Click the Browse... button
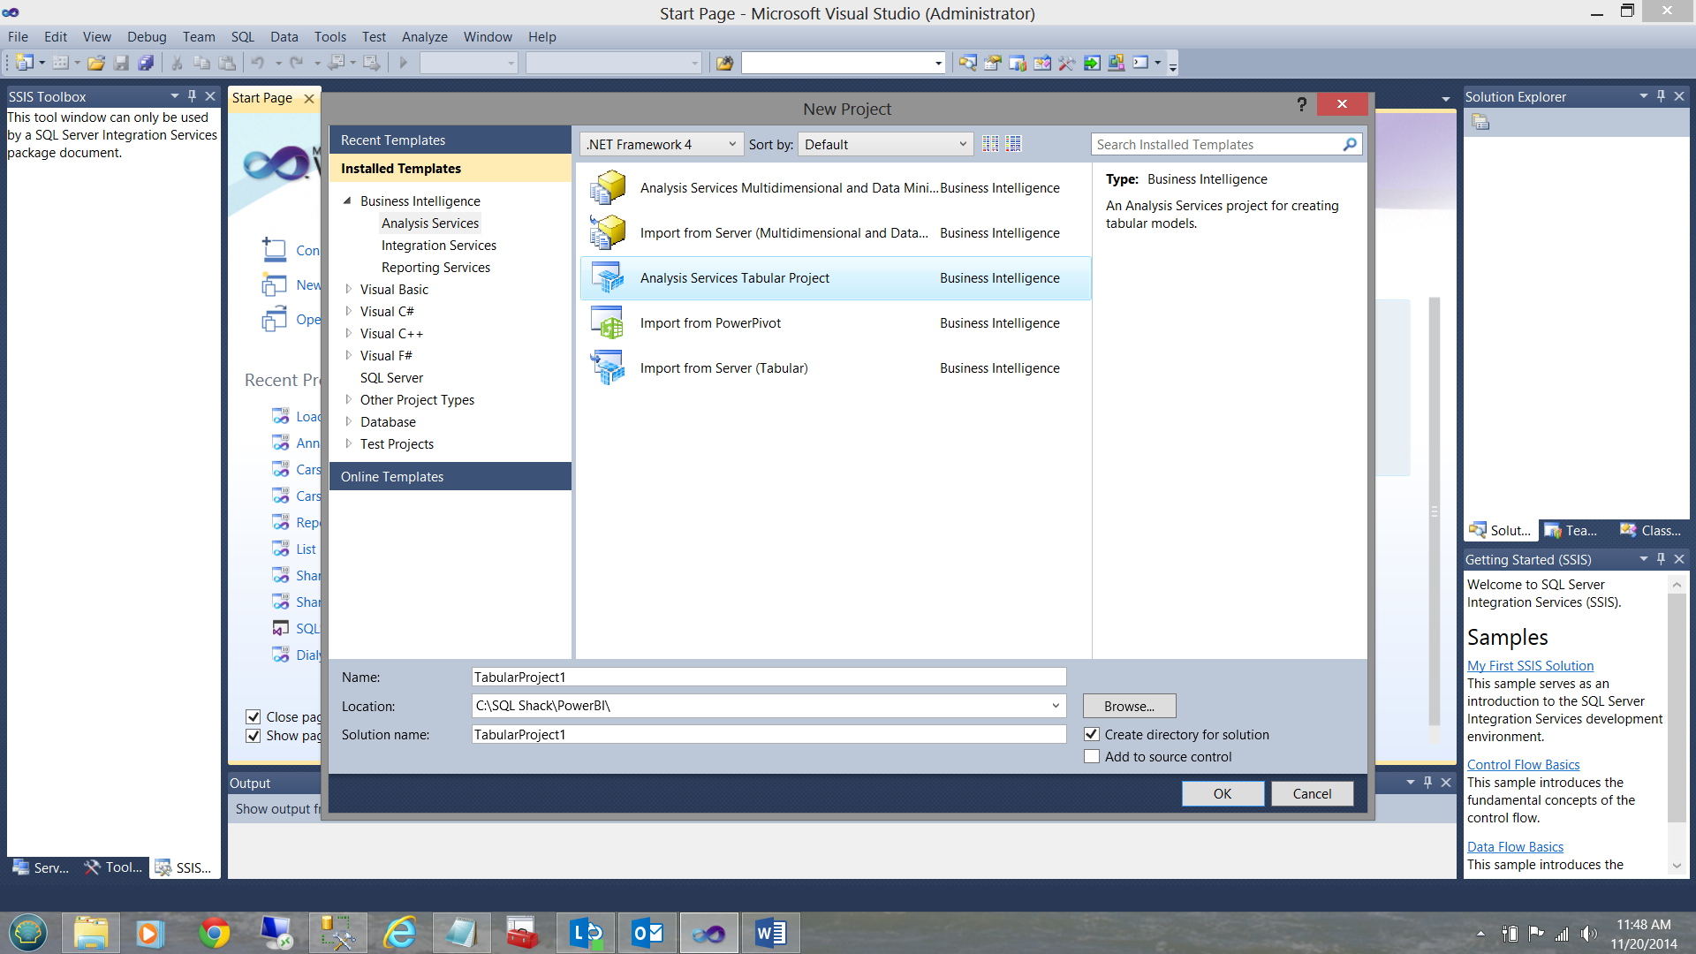This screenshot has height=954, width=1696. (x=1129, y=706)
